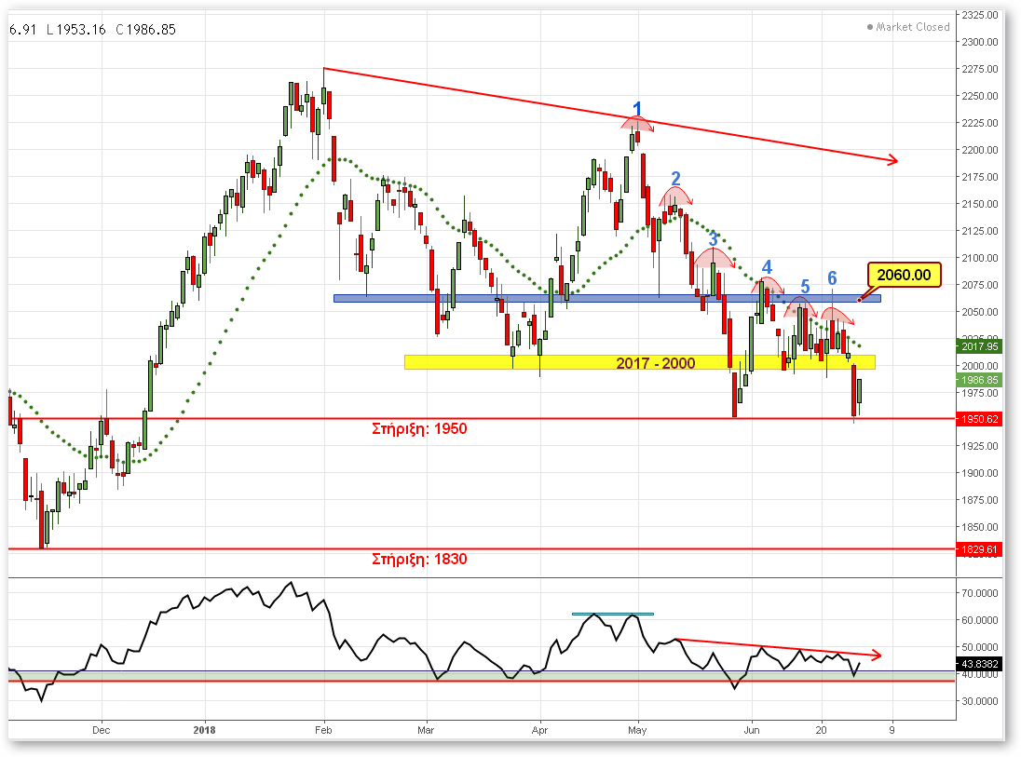Select the Στήριξη: 1830 support label

[419, 559]
